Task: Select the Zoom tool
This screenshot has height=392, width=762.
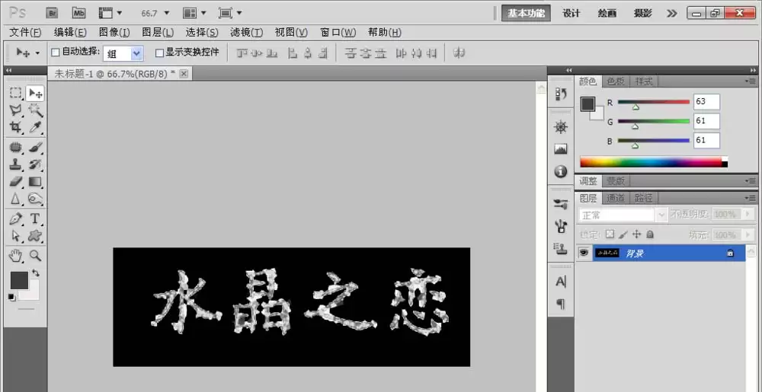Action: tap(35, 255)
